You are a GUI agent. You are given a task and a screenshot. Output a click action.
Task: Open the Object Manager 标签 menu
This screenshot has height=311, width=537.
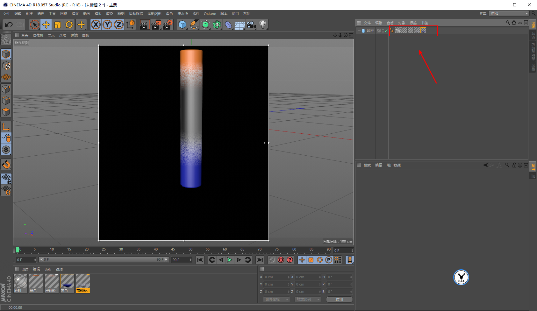coord(413,23)
